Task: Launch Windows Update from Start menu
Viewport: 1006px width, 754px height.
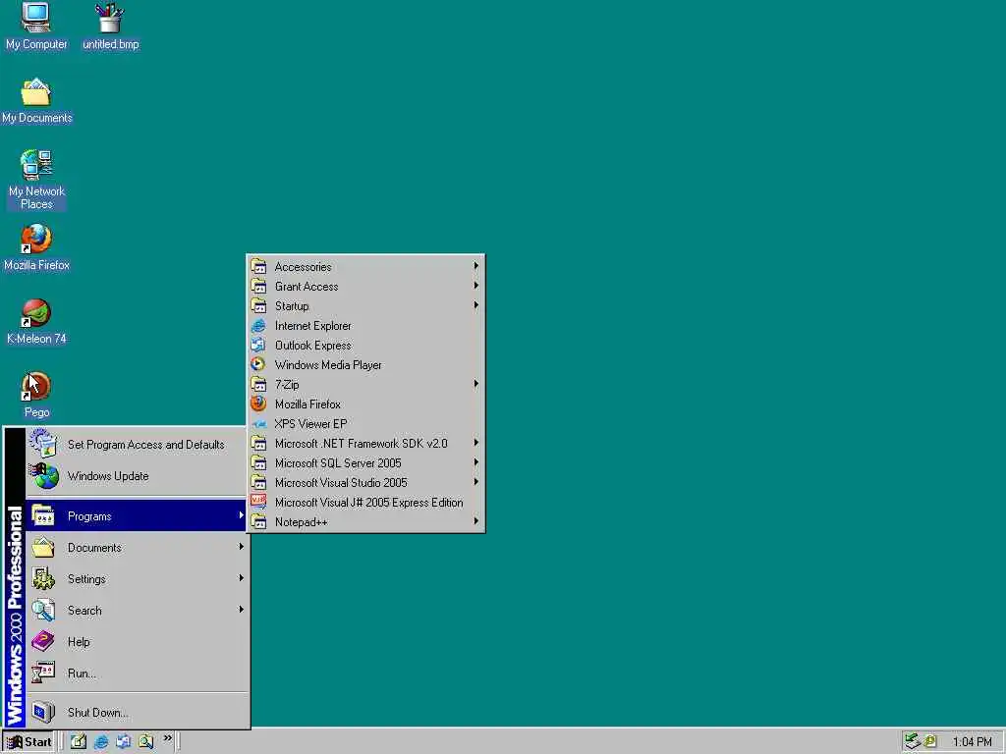Action: tap(136, 476)
